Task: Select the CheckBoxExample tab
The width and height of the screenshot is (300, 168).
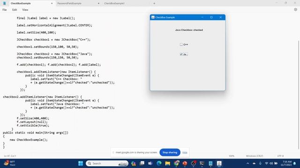Action: (21, 3)
